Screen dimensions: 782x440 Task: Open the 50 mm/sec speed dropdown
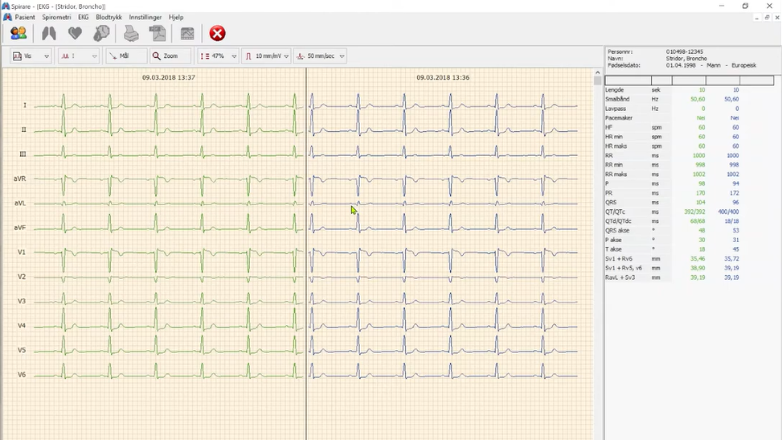pyautogui.click(x=342, y=56)
